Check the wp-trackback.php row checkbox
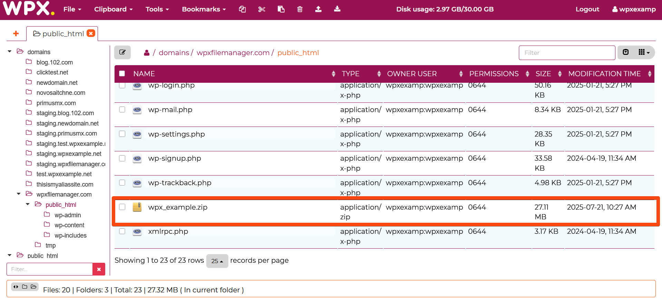The height and width of the screenshot is (300, 662). coord(122,182)
